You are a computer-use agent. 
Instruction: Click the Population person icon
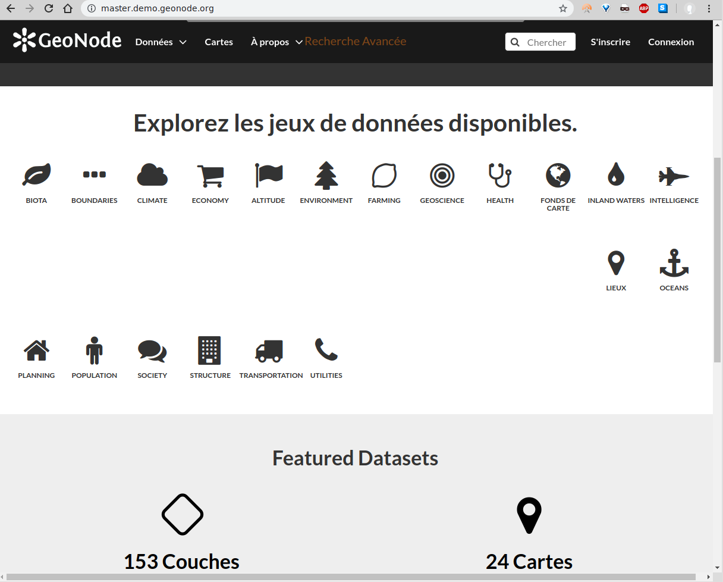pyautogui.click(x=95, y=351)
